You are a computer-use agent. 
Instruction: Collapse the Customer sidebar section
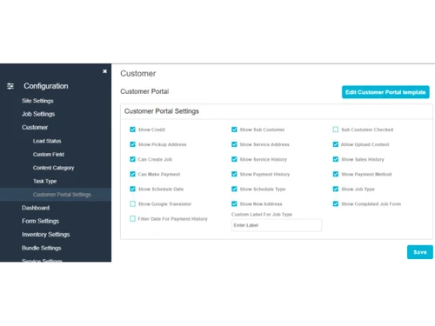35,128
